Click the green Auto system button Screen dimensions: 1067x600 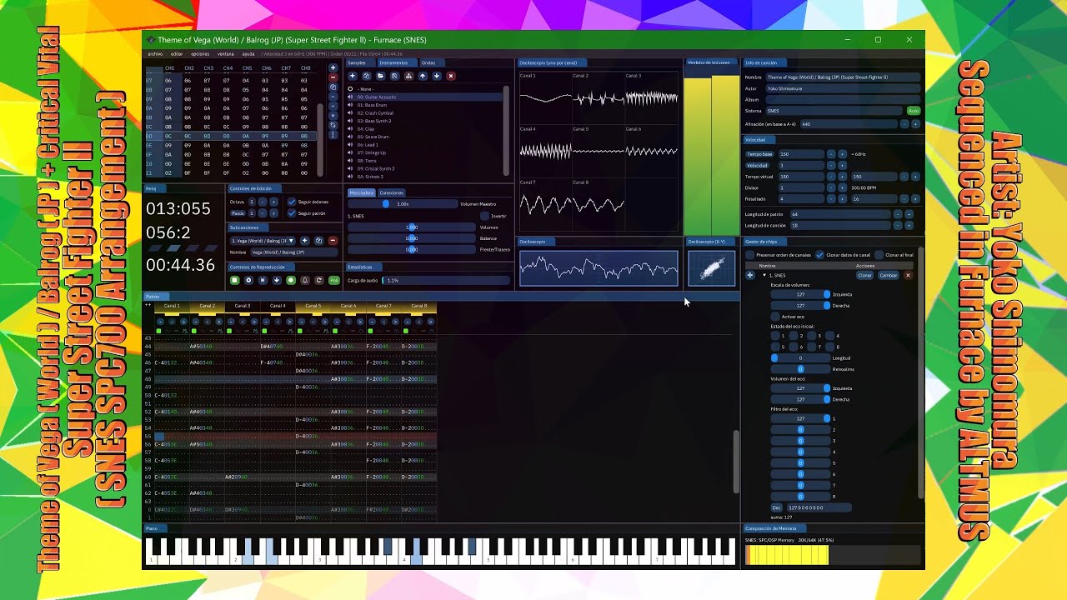pyautogui.click(x=914, y=111)
